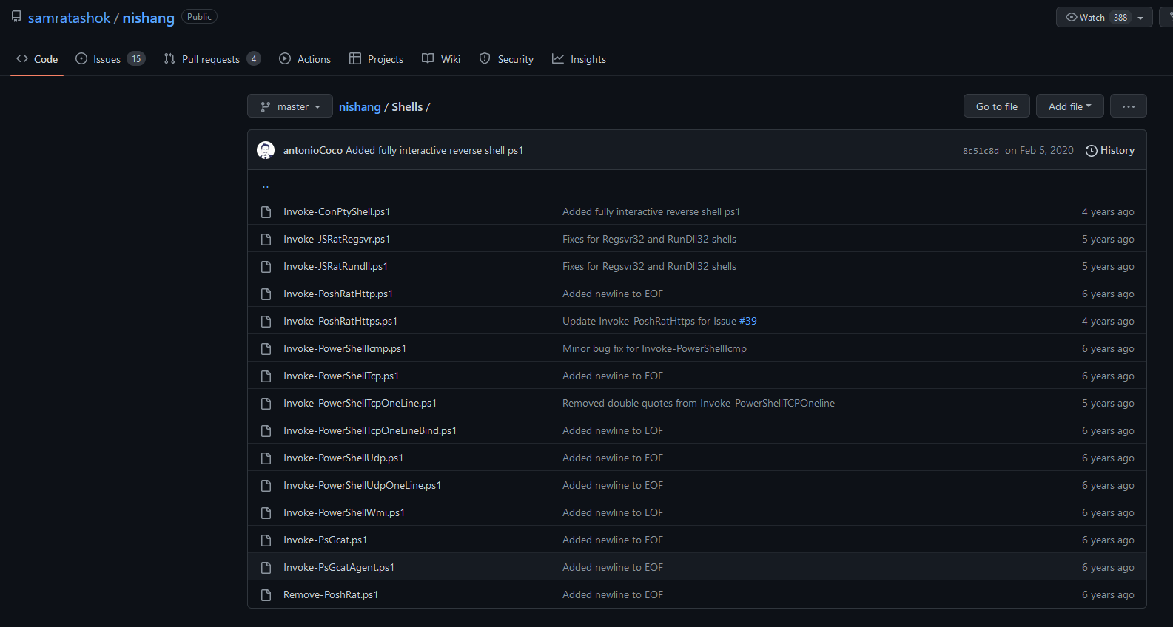Screen dimensions: 1173x627
Task: Click the file icon for Remove-PoshRat.ps1
Action: click(x=266, y=595)
